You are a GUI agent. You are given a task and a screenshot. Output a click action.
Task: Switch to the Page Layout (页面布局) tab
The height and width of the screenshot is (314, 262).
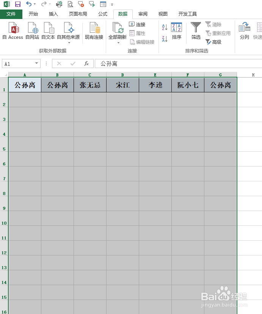pos(78,14)
